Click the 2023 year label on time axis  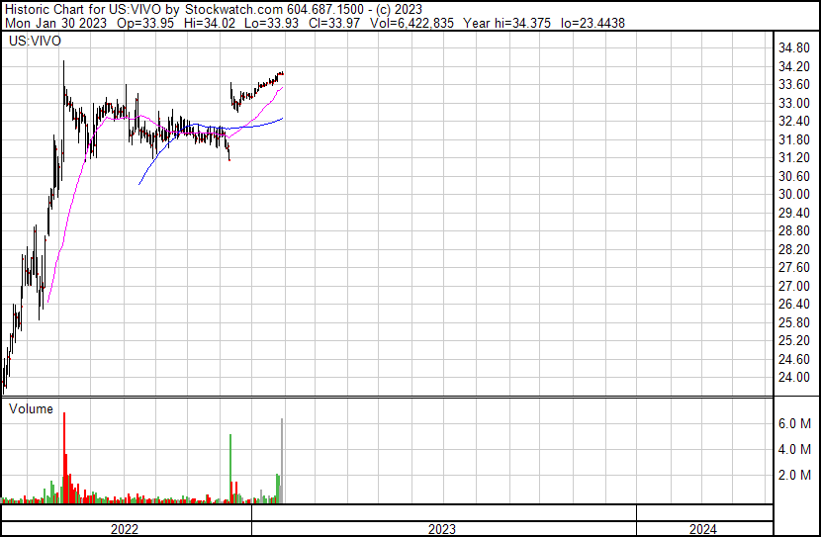coord(442,529)
